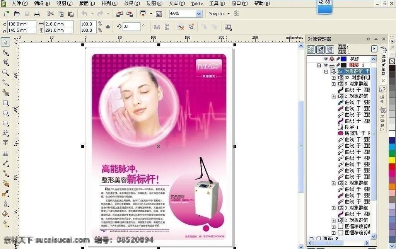Select the Dimension tool
The width and height of the screenshot is (396, 249).
tap(5, 164)
